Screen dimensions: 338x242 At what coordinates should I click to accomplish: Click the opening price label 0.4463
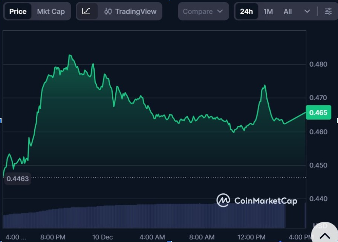pyautogui.click(x=17, y=179)
